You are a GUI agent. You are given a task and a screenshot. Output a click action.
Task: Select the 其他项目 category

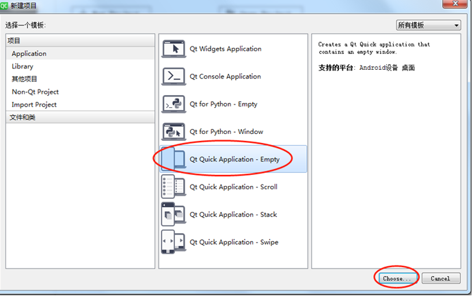coord(80,79)
